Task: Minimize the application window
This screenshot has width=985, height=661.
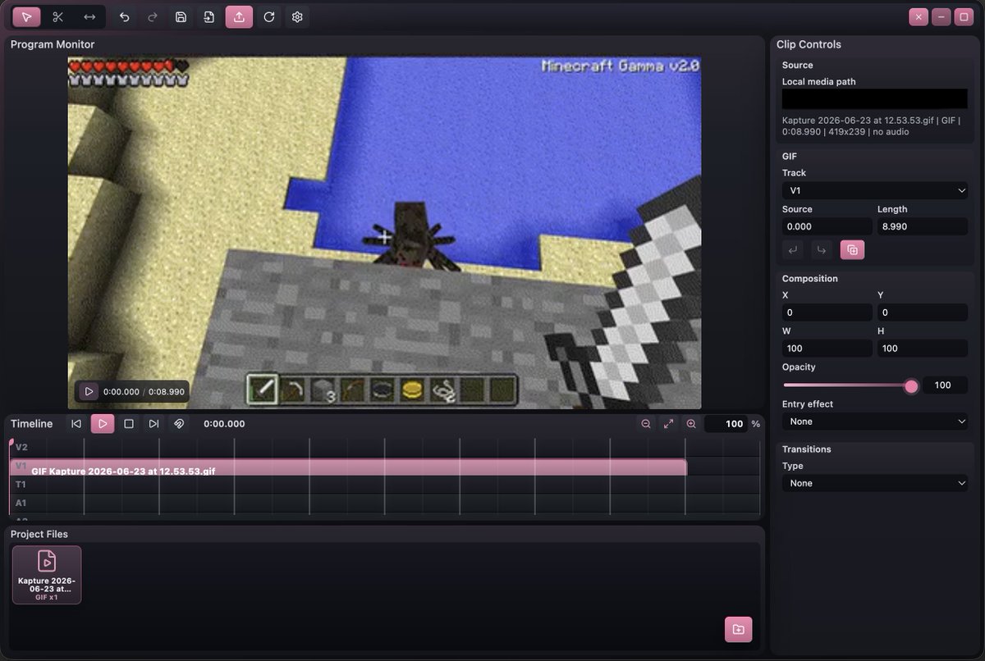Action: tap(941, 16)
